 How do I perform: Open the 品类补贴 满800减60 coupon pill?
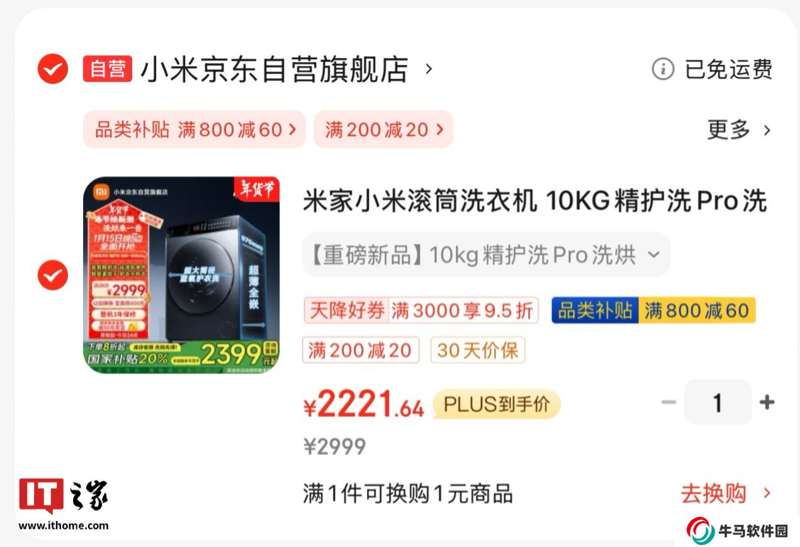tap(194, 130)
